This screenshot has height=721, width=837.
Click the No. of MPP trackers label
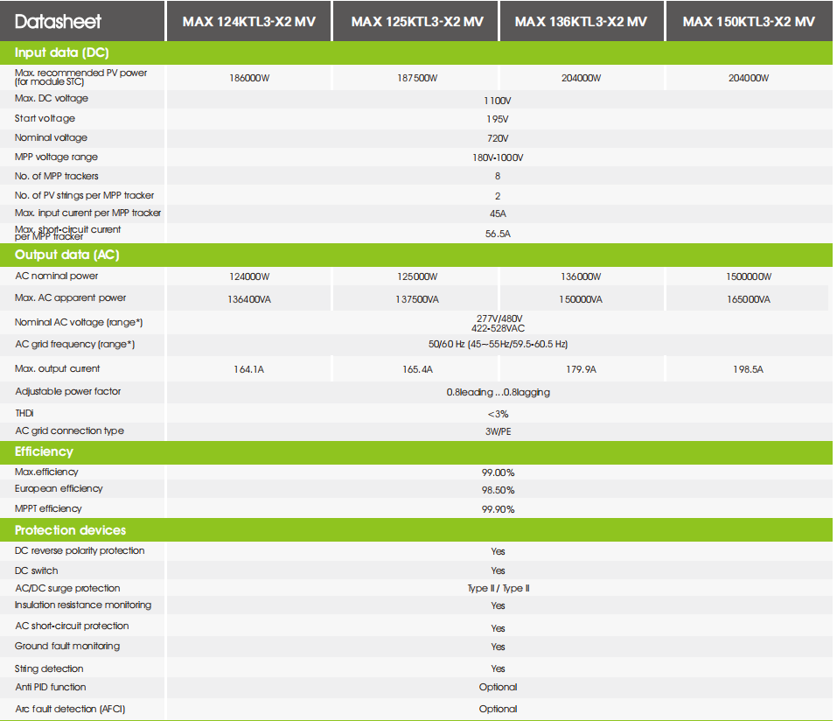click(x=57, y=176)
